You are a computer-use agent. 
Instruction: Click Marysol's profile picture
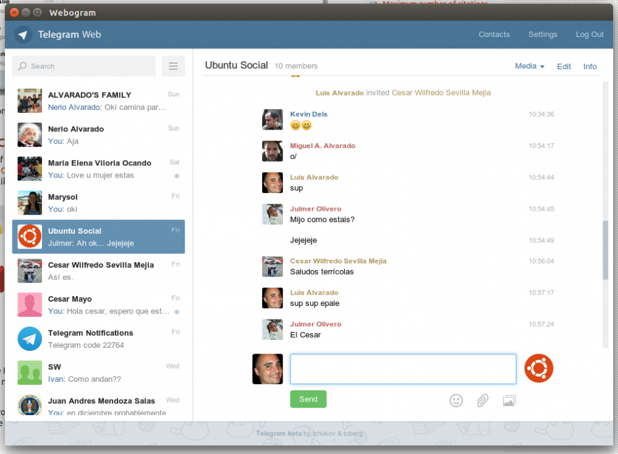[30, 202]
